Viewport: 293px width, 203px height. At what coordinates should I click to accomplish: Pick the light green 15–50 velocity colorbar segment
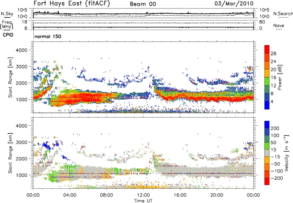267,146
